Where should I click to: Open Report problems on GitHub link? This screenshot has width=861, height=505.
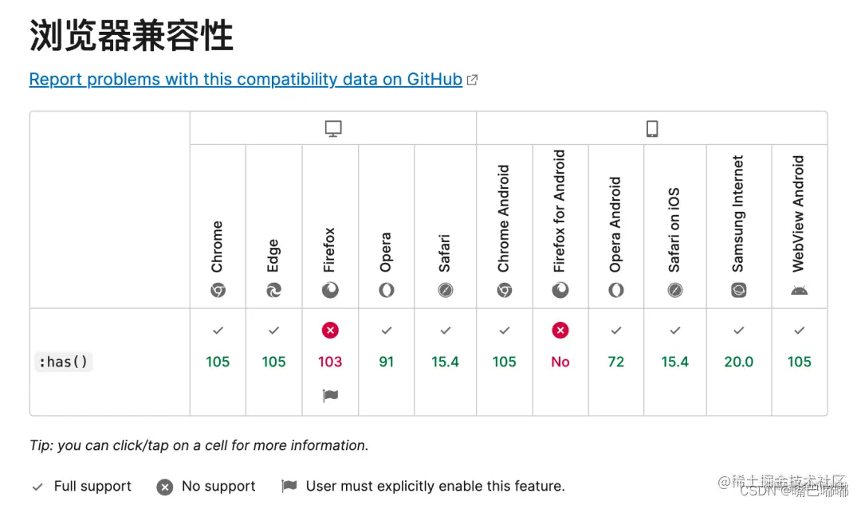[x=246, y=80]
